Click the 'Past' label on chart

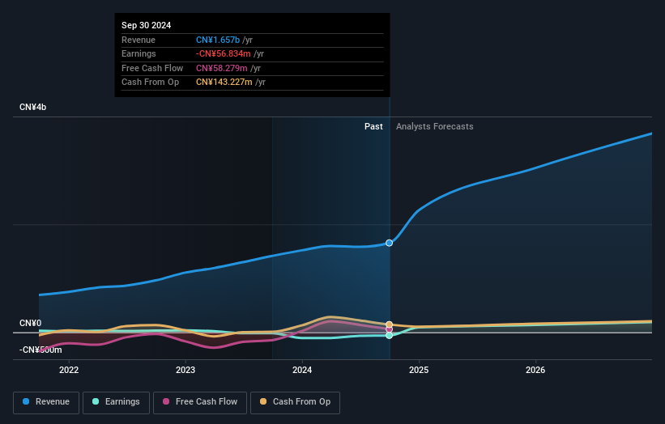(373, 127)
